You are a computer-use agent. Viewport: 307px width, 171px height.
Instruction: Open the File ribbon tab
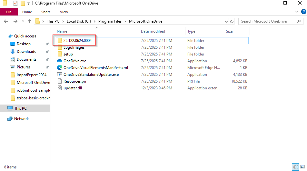[9, 12]
